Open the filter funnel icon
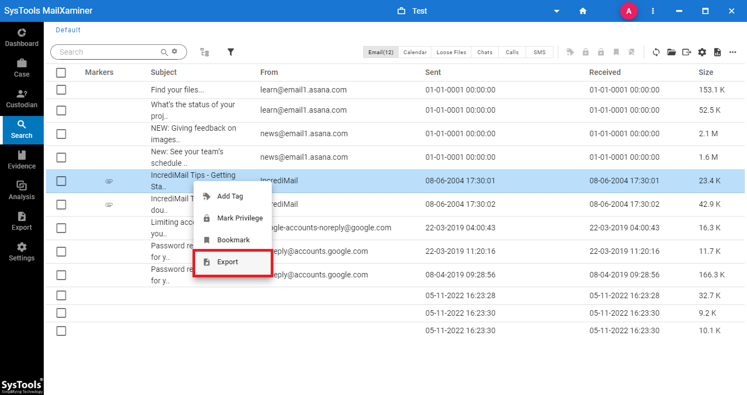Image resolution: width=747 pixels, height=395 pixels. point(231,52)
